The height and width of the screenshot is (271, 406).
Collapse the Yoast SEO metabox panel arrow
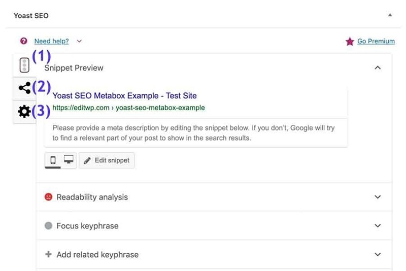[x=390, y=15]
